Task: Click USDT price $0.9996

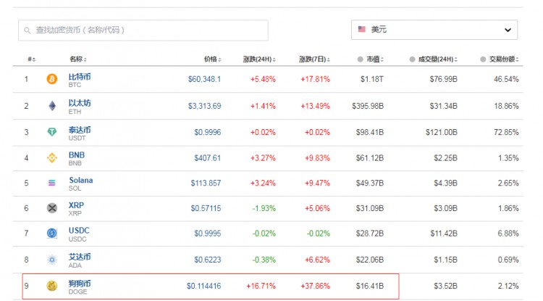Action: (208, 132)
